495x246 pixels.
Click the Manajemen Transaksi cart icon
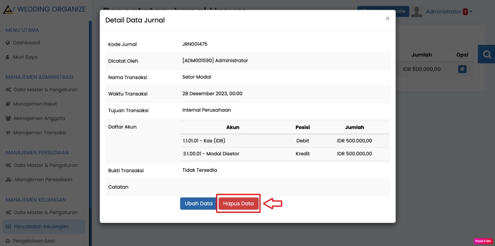(8, 133)
